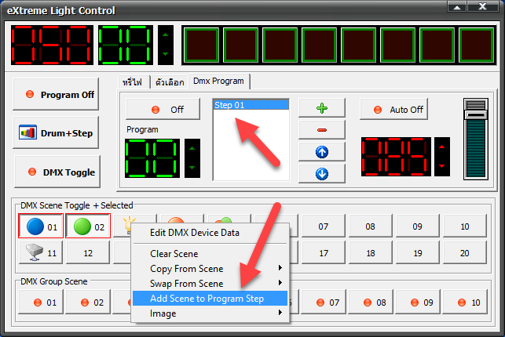
Task: Click the window roll-up arrow button
Action: (456, 6)
